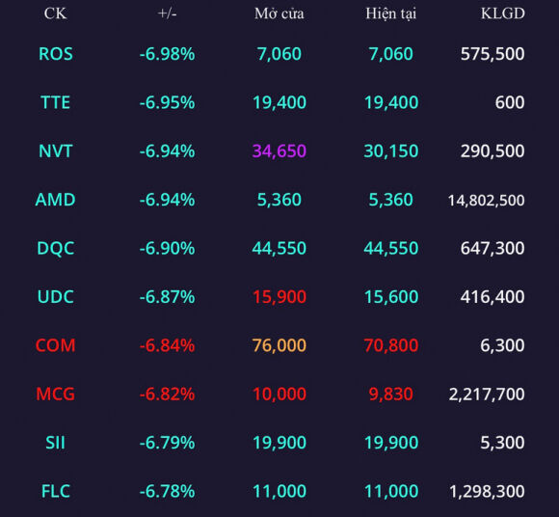559x517 pixels.
Task: Open the MCG stock symbol
Action: coord(56,394)
